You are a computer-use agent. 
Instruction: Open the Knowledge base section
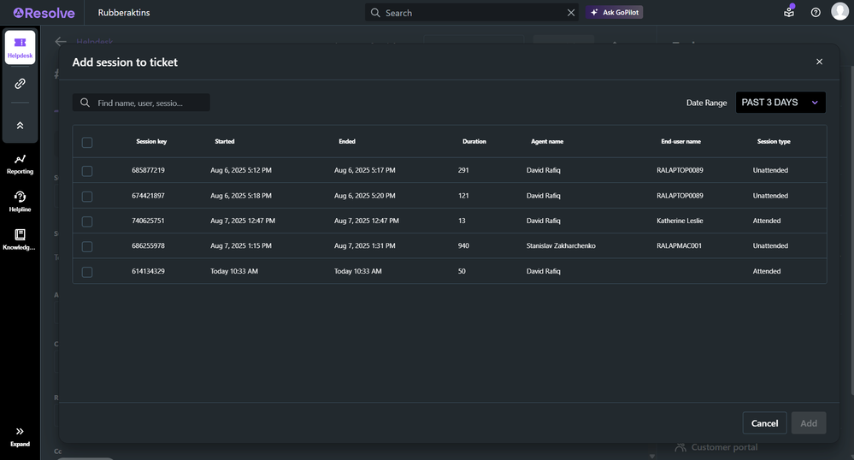point(20,239)
